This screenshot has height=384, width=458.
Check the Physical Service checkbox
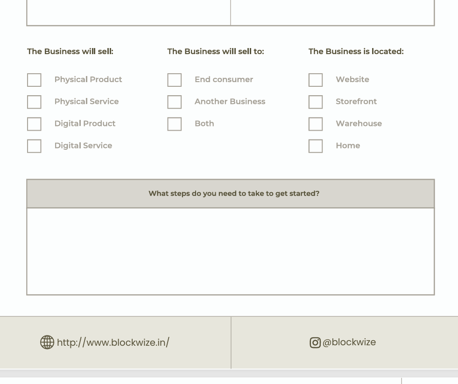[34, 102]
